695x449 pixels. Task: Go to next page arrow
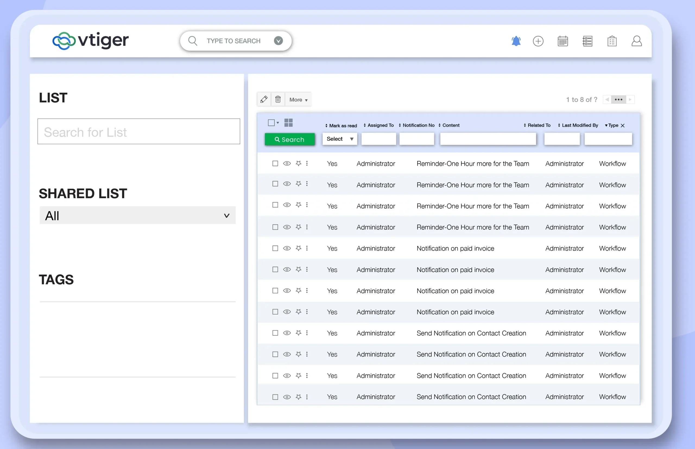630,100
